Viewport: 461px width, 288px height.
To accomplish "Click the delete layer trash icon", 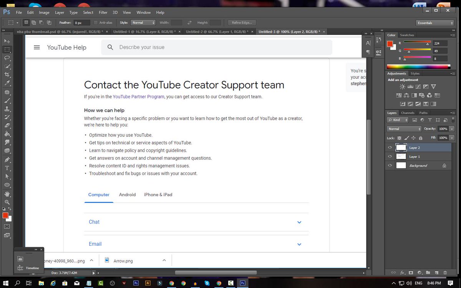I will [x=445, y=272].
